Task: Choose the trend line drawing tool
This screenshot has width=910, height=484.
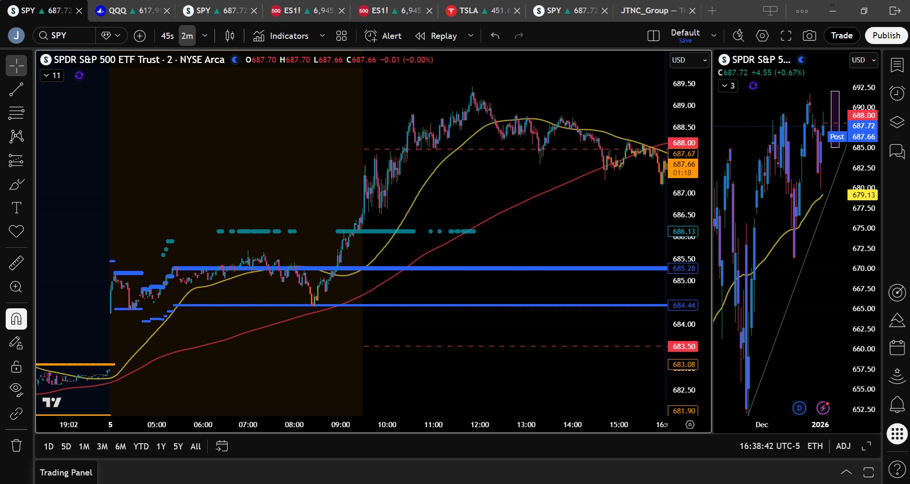Action: point(16,90)
